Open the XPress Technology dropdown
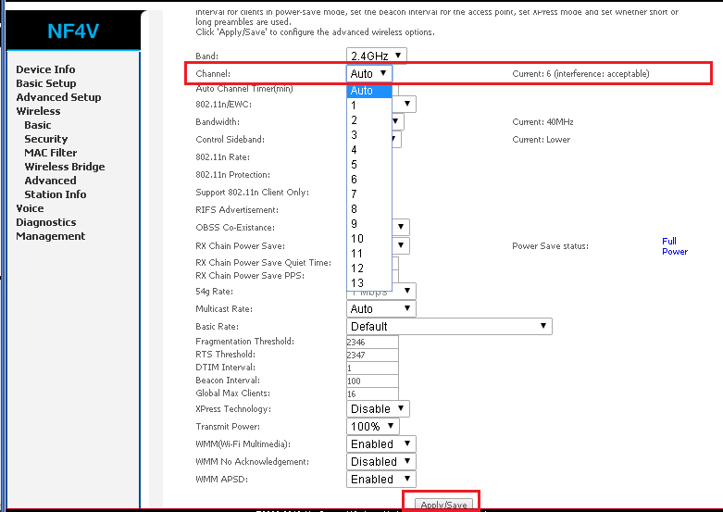Viewport: 723px width, 512px height. click(x=378, y=408)
